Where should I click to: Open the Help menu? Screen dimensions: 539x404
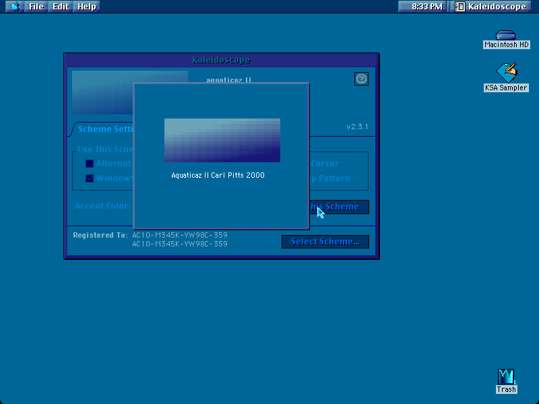click(86, 6)
